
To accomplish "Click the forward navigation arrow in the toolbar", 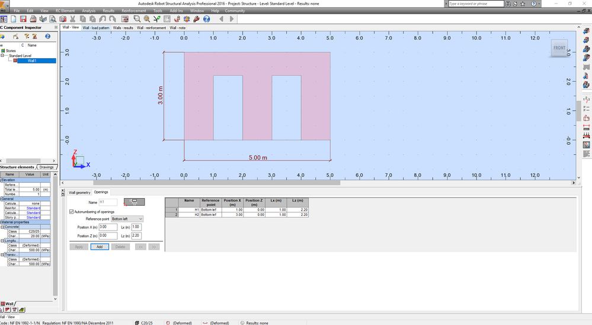I will click(232, 19).
